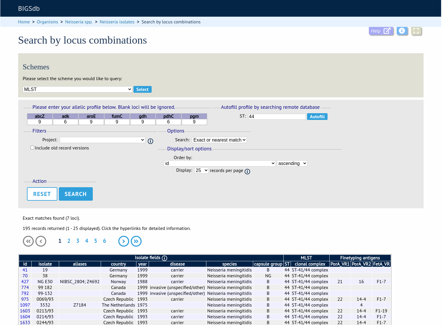Click the blue information icon near Help
The image size is (442, 325).
tap(402, 31)
